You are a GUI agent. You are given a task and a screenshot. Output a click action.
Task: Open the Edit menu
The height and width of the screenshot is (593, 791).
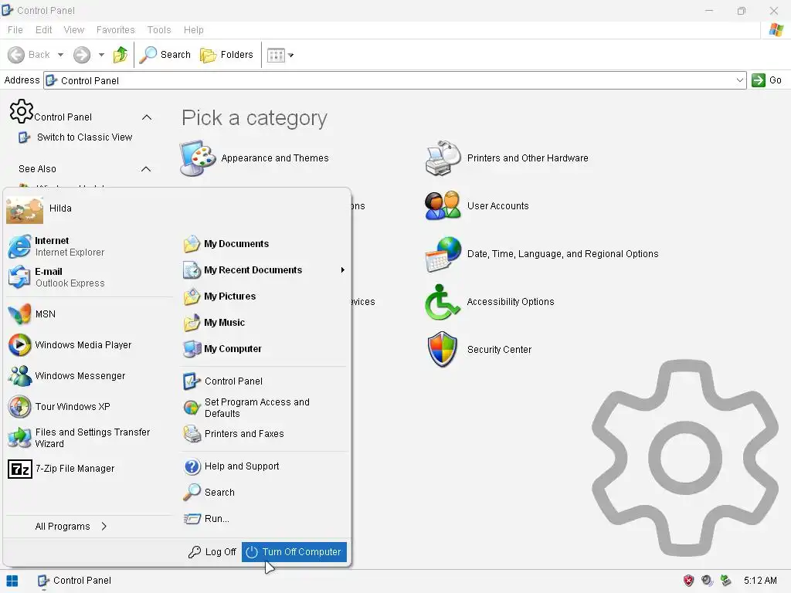(43, 30)
